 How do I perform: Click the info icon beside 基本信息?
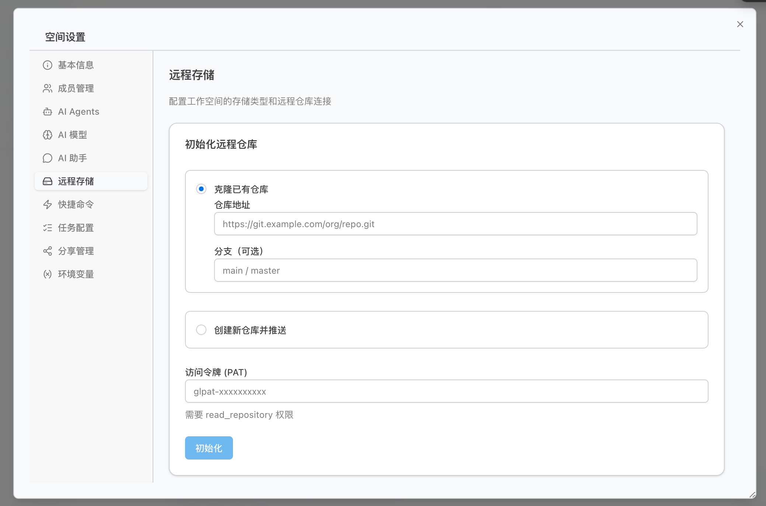(48, 65)
